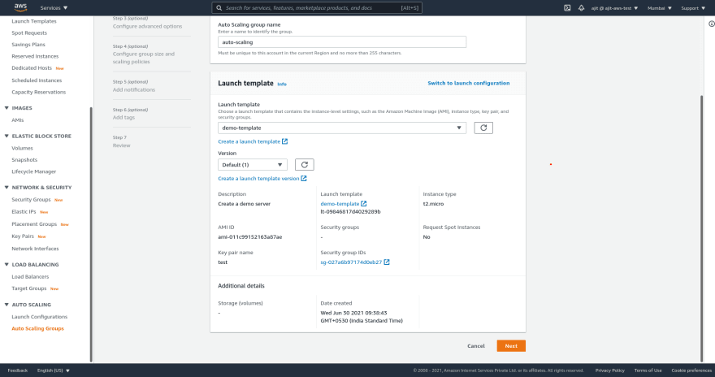Open the Launch template Info link
Screen dimensions: 715x377
click(x=282, y=84)
